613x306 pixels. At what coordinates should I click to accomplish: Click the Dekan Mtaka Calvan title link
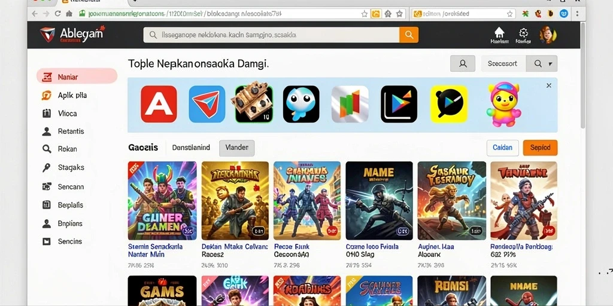(235, 250)
